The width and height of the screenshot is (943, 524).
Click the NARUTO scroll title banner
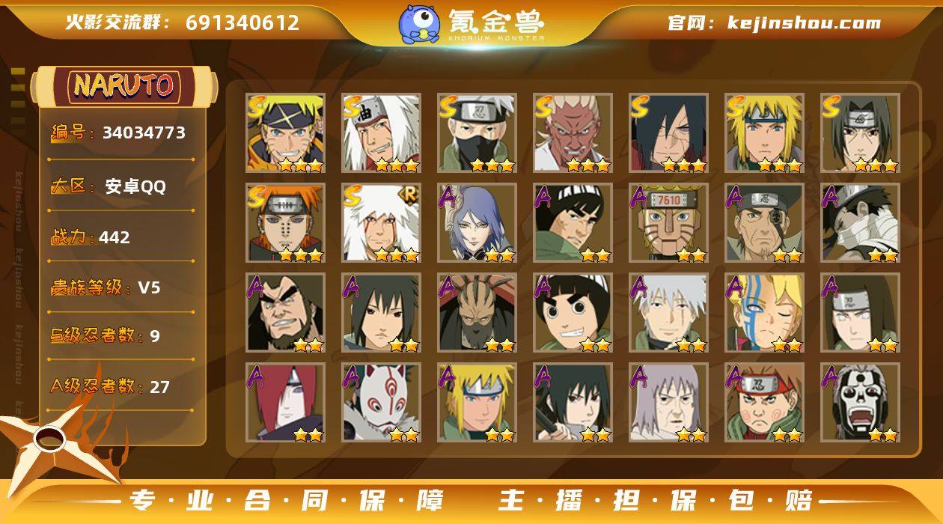tap(124, 86)
